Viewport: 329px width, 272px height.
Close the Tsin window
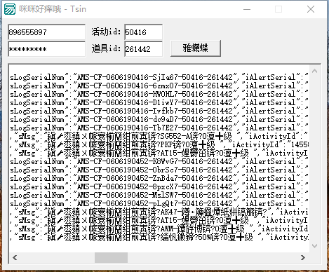311,9
